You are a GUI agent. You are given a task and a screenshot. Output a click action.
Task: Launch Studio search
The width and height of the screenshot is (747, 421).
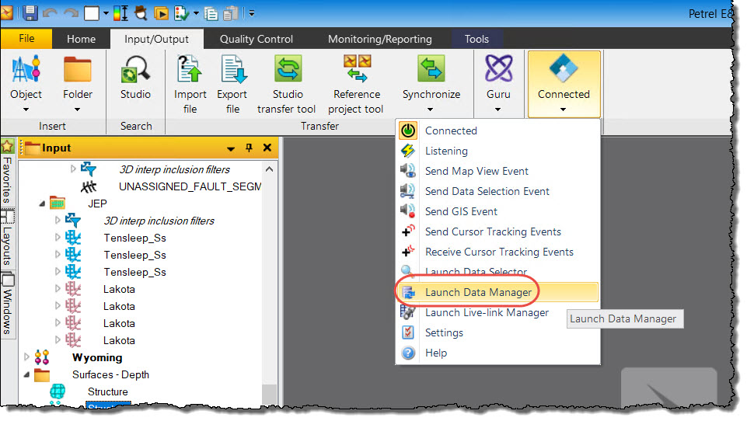pos(136,78)
